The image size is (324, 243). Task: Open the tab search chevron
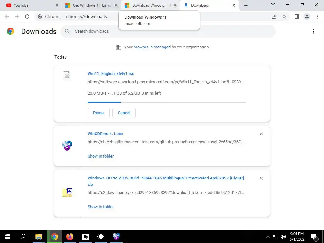[273, 4]
